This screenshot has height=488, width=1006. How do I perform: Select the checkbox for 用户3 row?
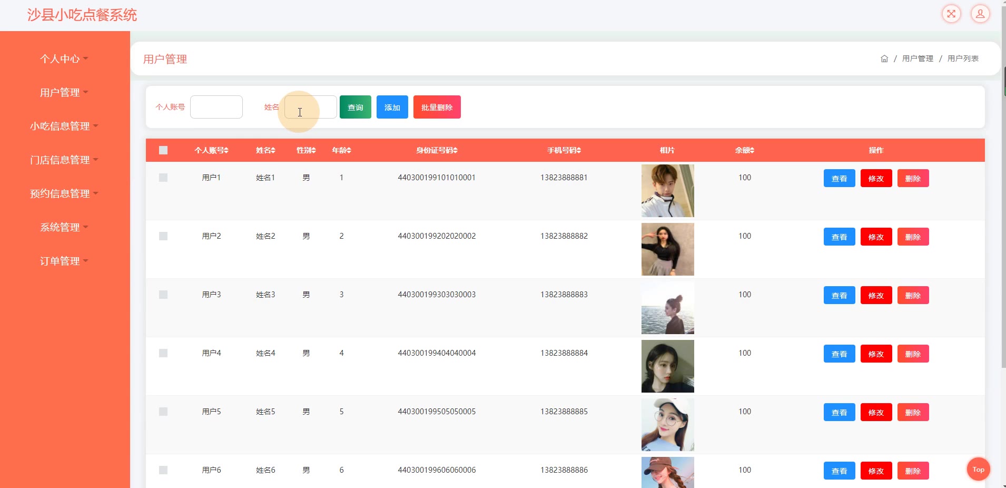tap(163, 295)
